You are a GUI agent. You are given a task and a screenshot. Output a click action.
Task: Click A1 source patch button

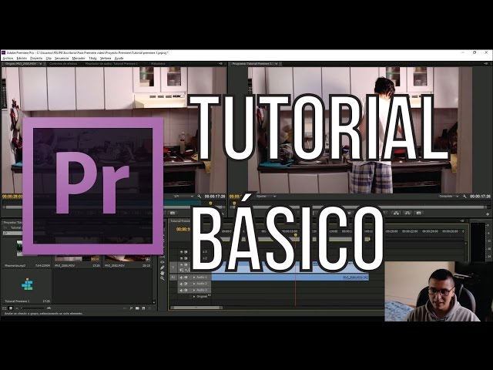point(173,277)
